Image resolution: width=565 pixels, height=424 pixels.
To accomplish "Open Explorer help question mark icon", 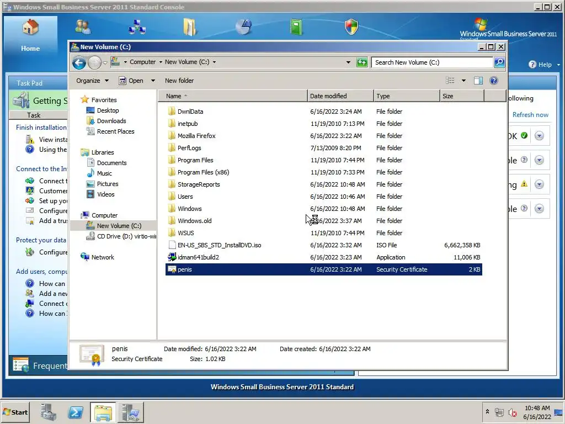I will tap(494, 81).
